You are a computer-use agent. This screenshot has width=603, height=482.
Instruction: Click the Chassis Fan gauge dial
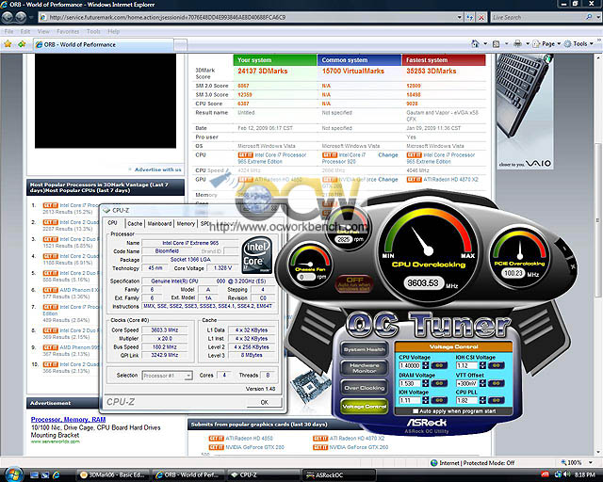[x=310, y=266]
